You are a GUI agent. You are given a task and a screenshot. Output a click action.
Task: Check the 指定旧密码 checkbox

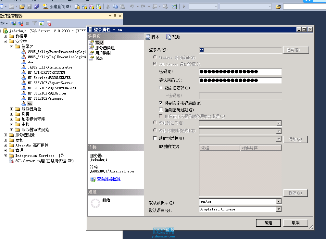[161, 88]
